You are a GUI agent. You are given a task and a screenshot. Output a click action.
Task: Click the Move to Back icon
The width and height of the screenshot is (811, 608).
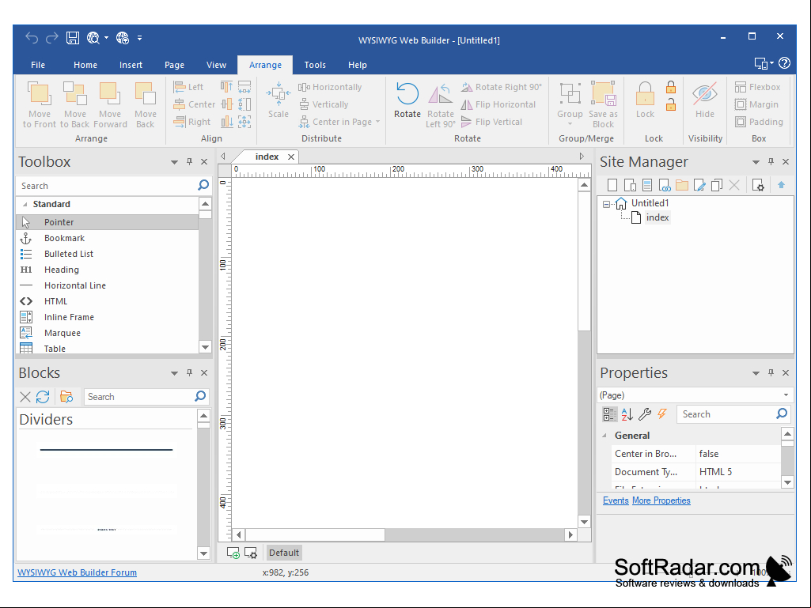(75, 93)
